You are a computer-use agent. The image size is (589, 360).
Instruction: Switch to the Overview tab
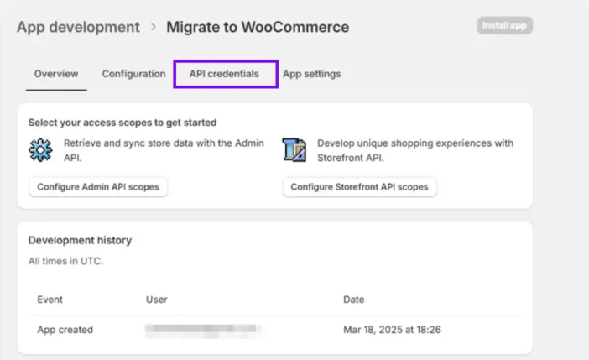point(56,74)
